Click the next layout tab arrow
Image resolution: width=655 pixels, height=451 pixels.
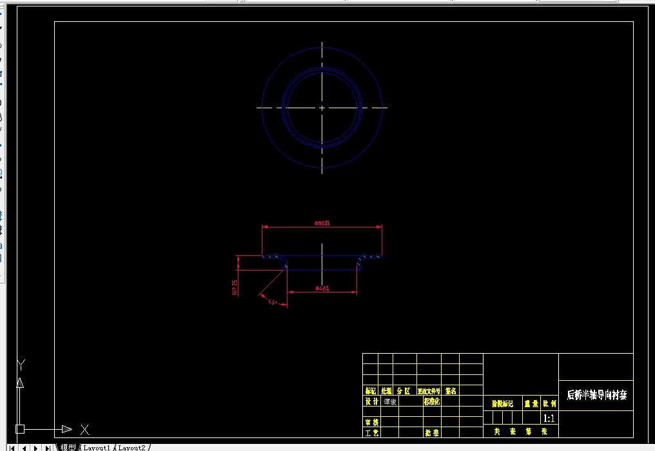pyautogui.click(x=36, y=448)
